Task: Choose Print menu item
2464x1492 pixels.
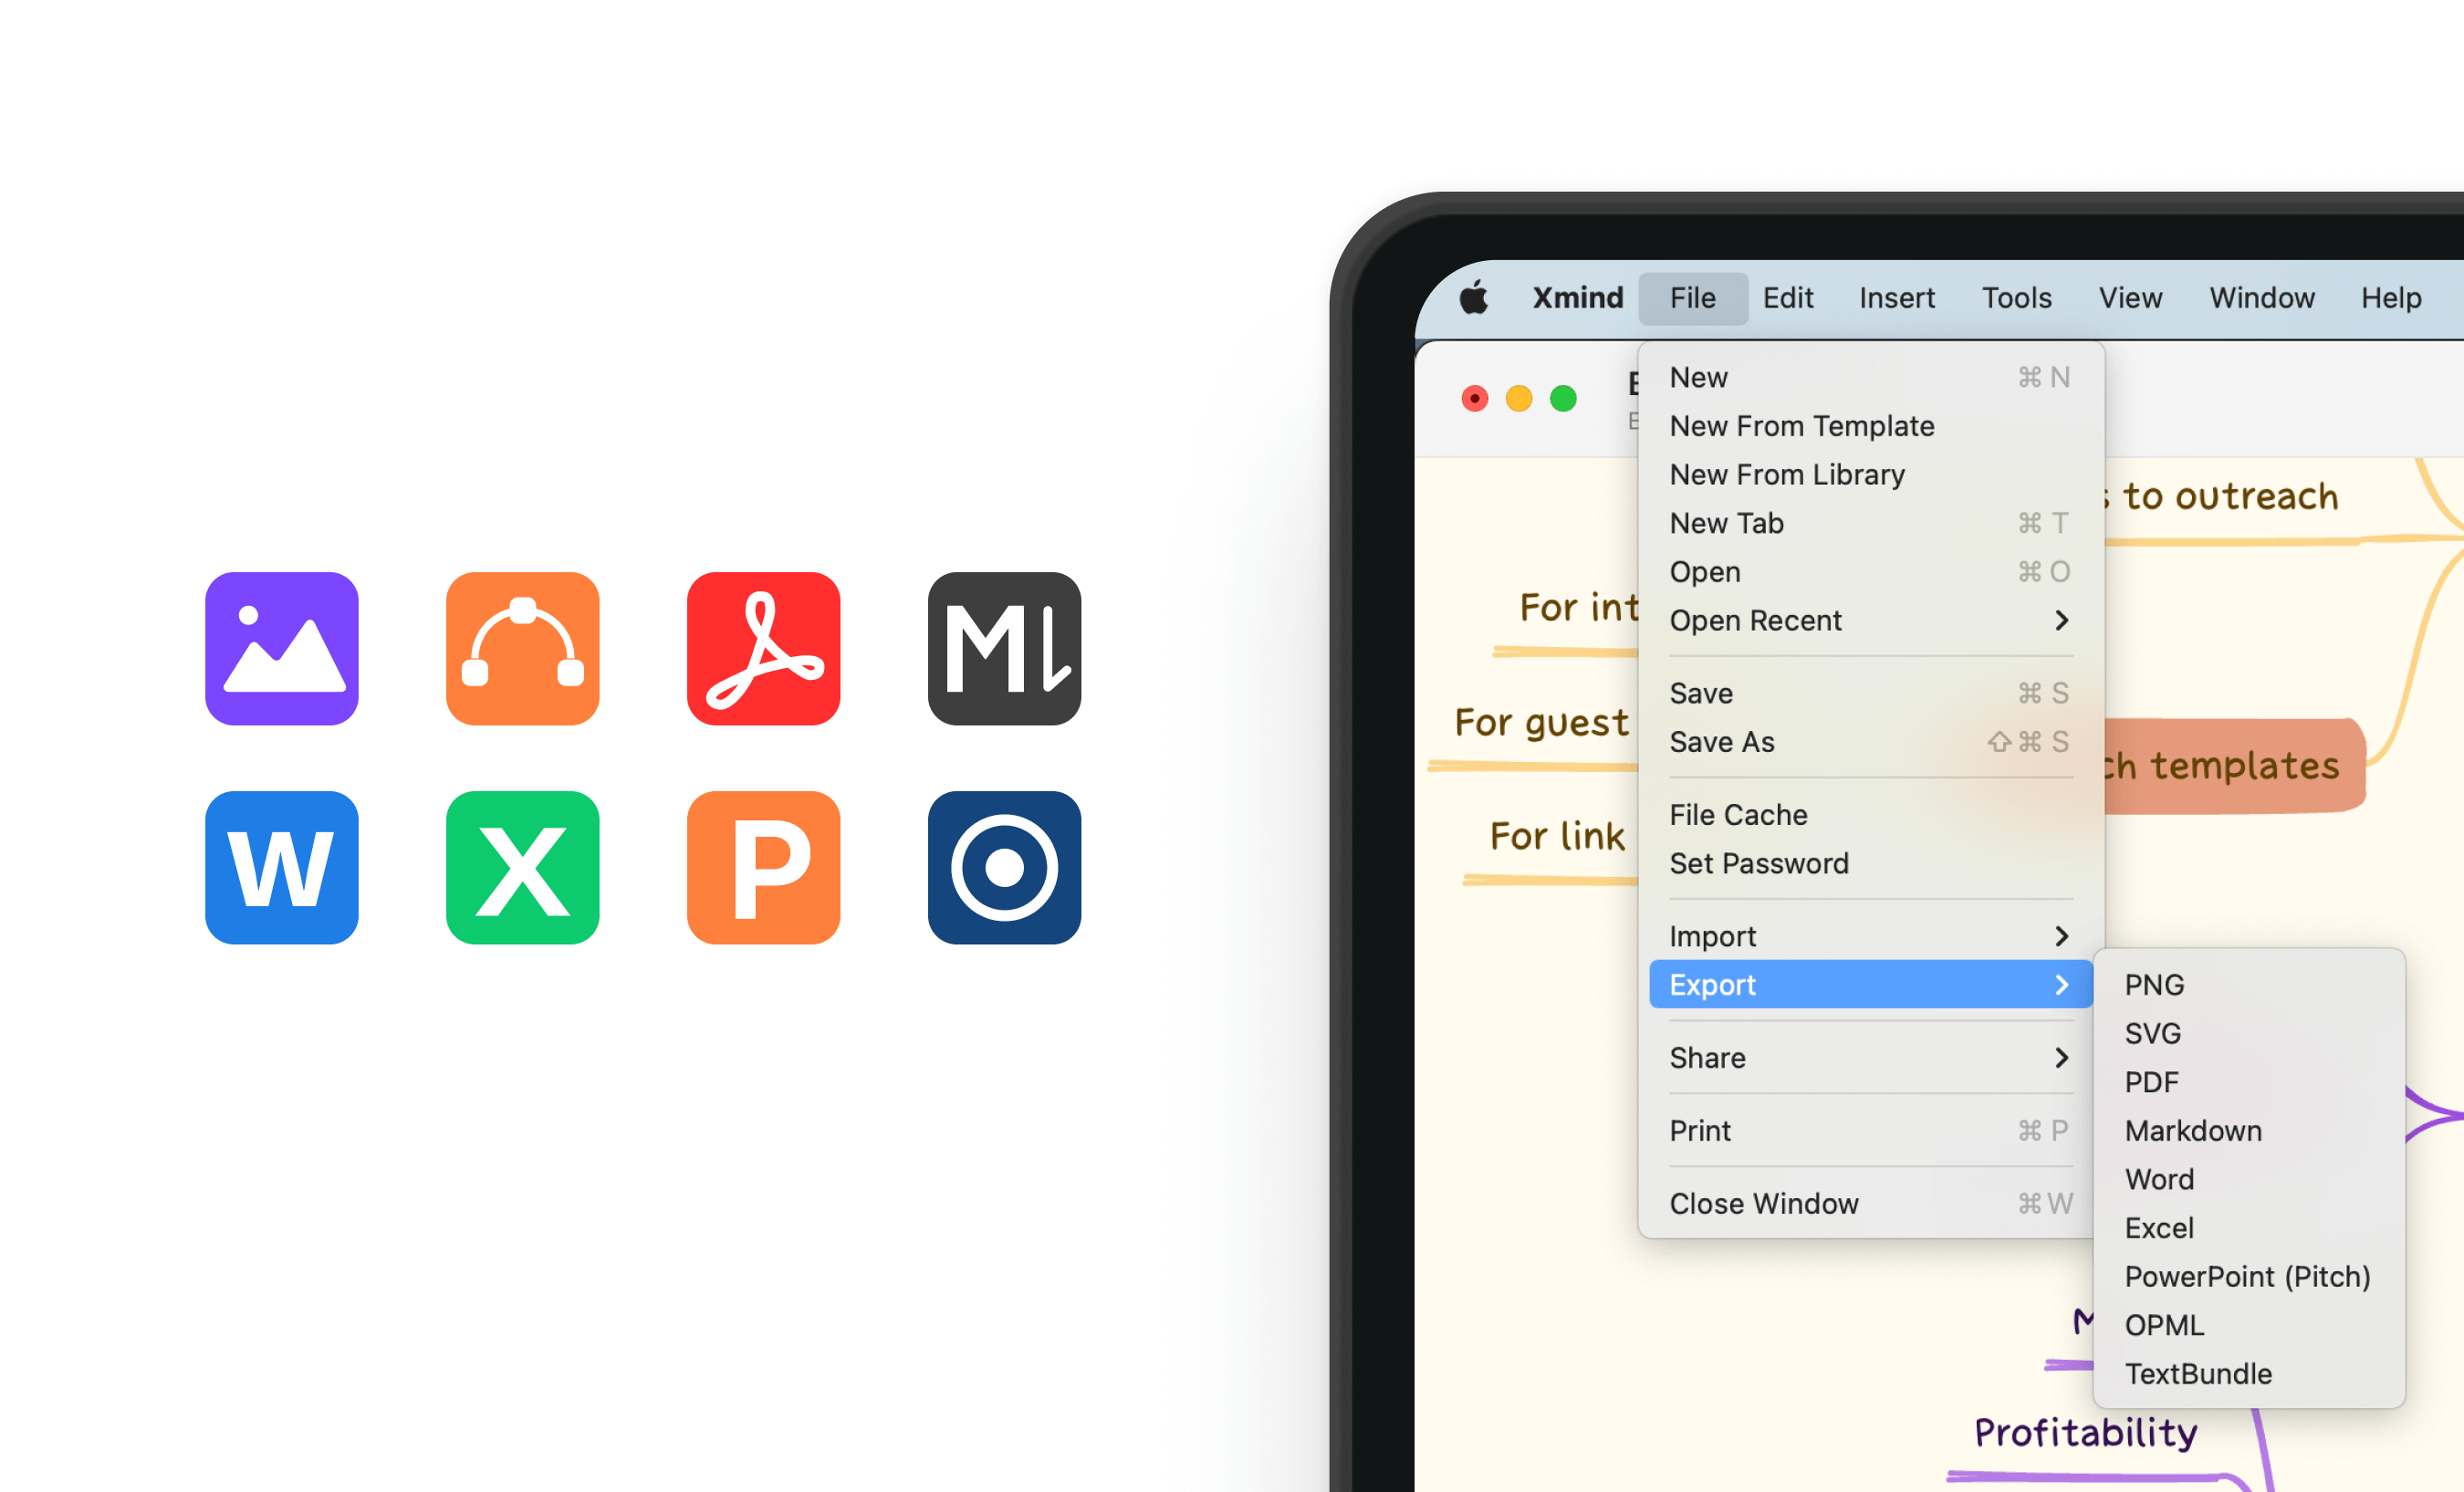Action: (1871, 1131)
